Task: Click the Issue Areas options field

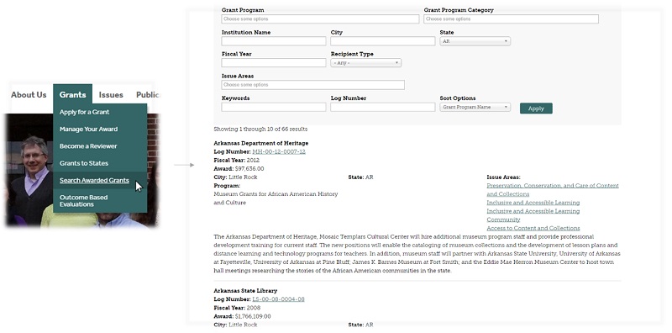Action: pos(312,85)
